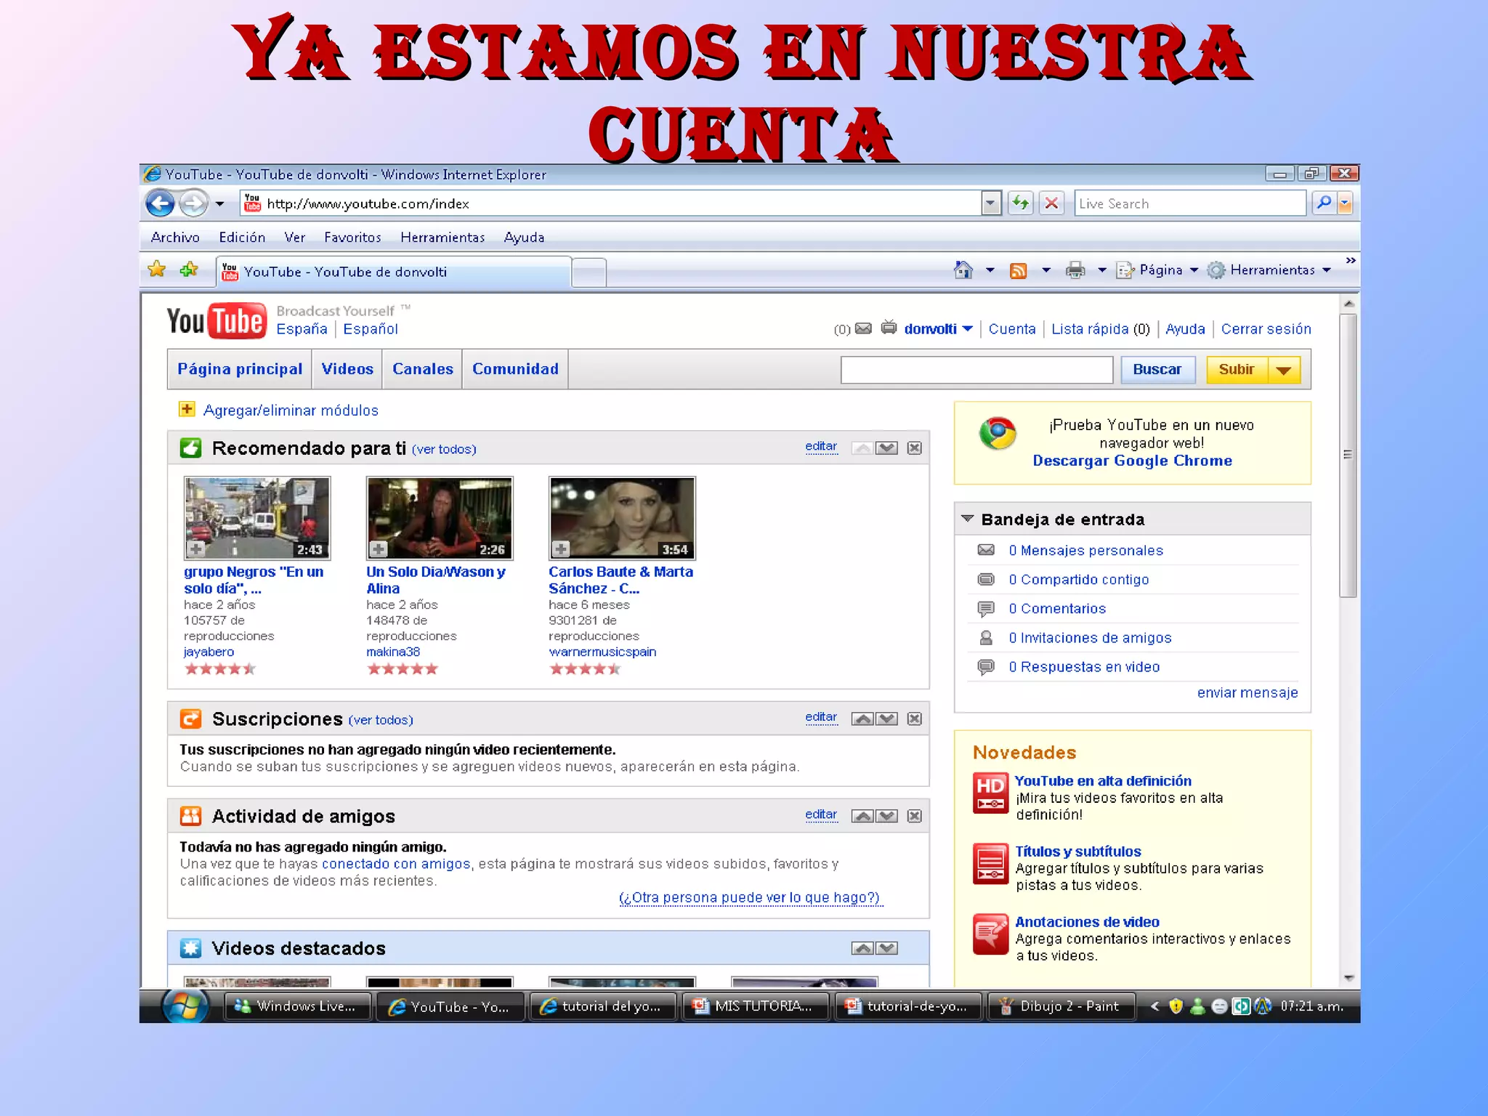Switch to Dibujo 2 - Paint taskbar item
1488x1116 pixels.
point(1060,1006)
